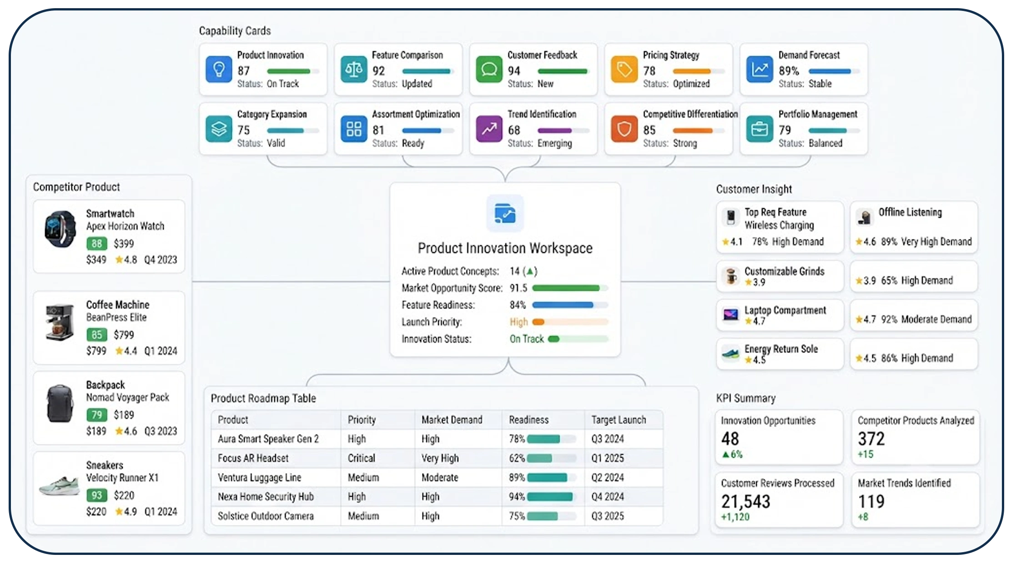The image size is (1011, 564).
Task: Click the Coffee Machine product name
Action: (x=118, y=305)
